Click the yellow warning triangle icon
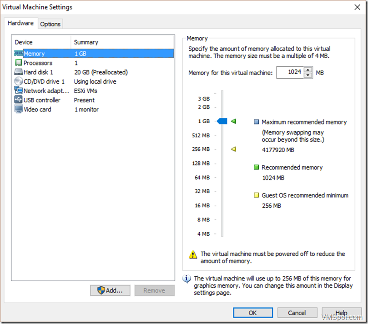 193,254
